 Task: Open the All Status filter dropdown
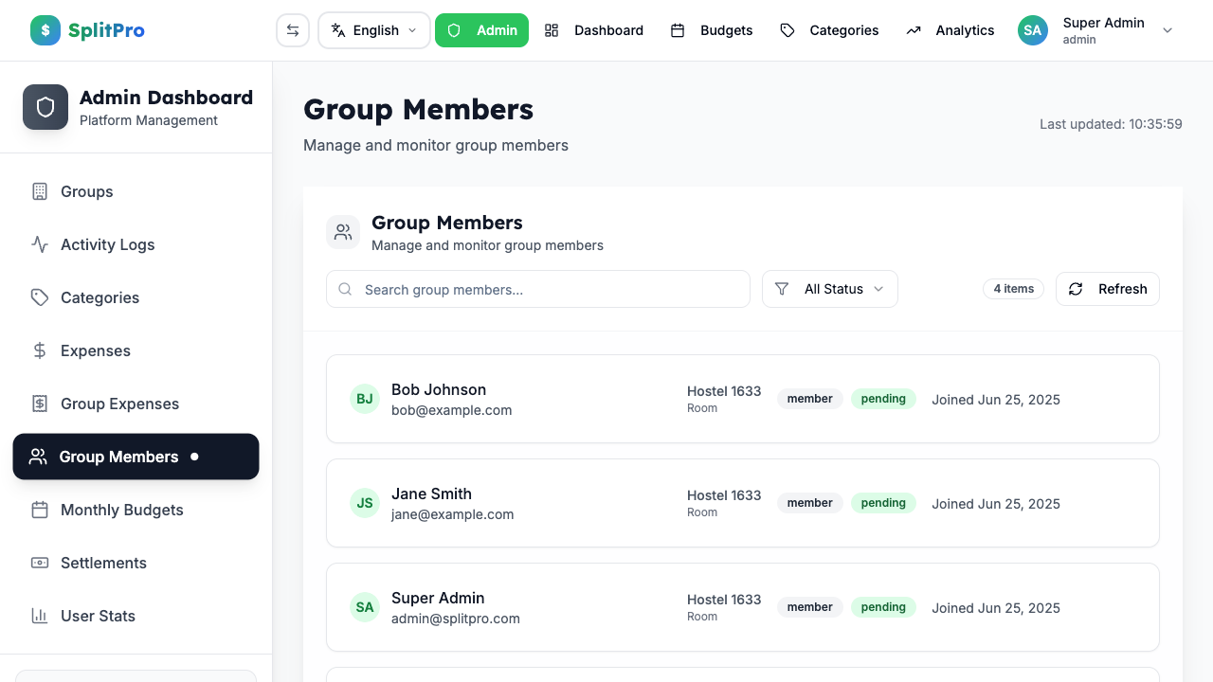click(829, 289)
